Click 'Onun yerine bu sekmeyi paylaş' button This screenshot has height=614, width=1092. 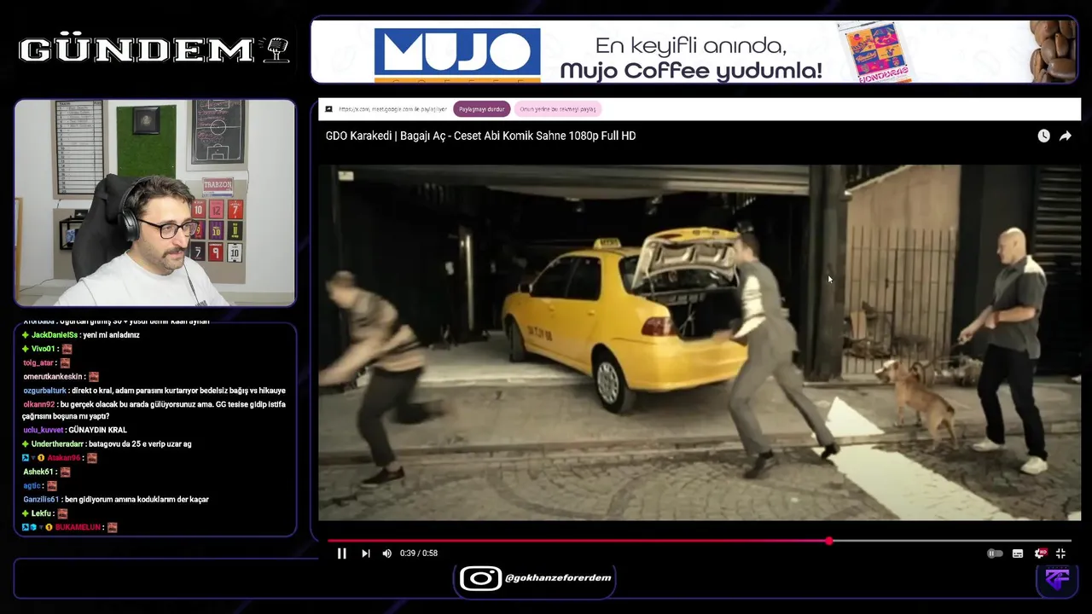558,109
